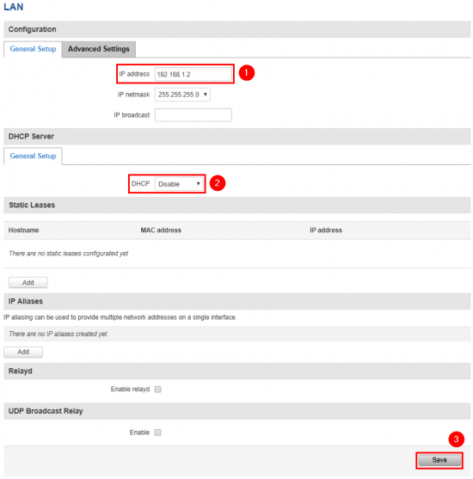This screenshot has height=479, width=473.
Task: Open the IP netmask dropdown
Action: click(x=182, y=95)
